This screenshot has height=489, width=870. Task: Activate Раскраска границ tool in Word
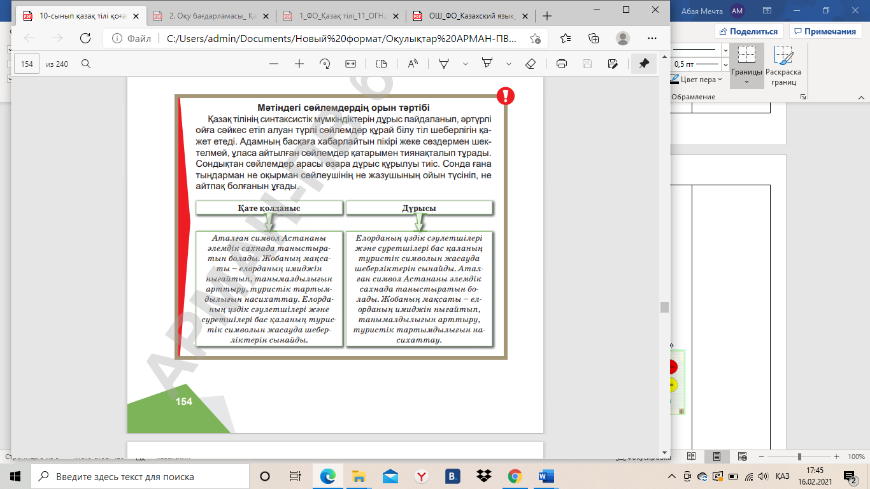point(783,66)
